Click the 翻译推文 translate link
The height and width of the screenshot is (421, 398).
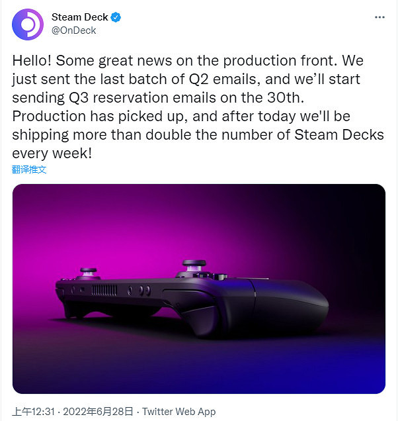tap(29, 169)
